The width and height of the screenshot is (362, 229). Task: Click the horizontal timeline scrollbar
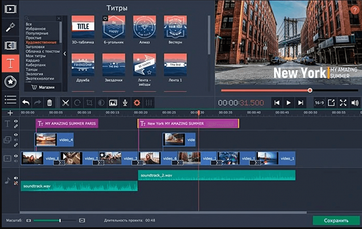pos(163,212)
